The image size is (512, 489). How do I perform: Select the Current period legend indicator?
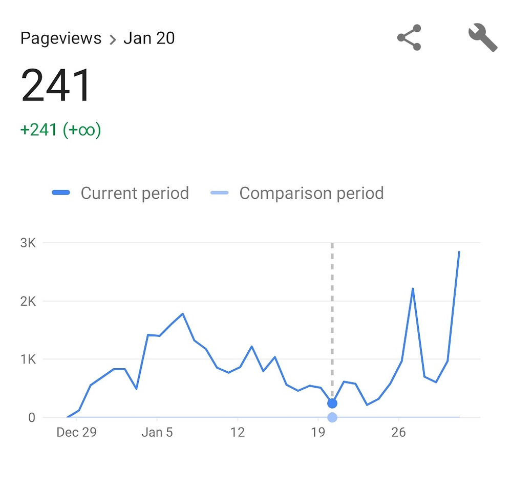coord(62,193)
